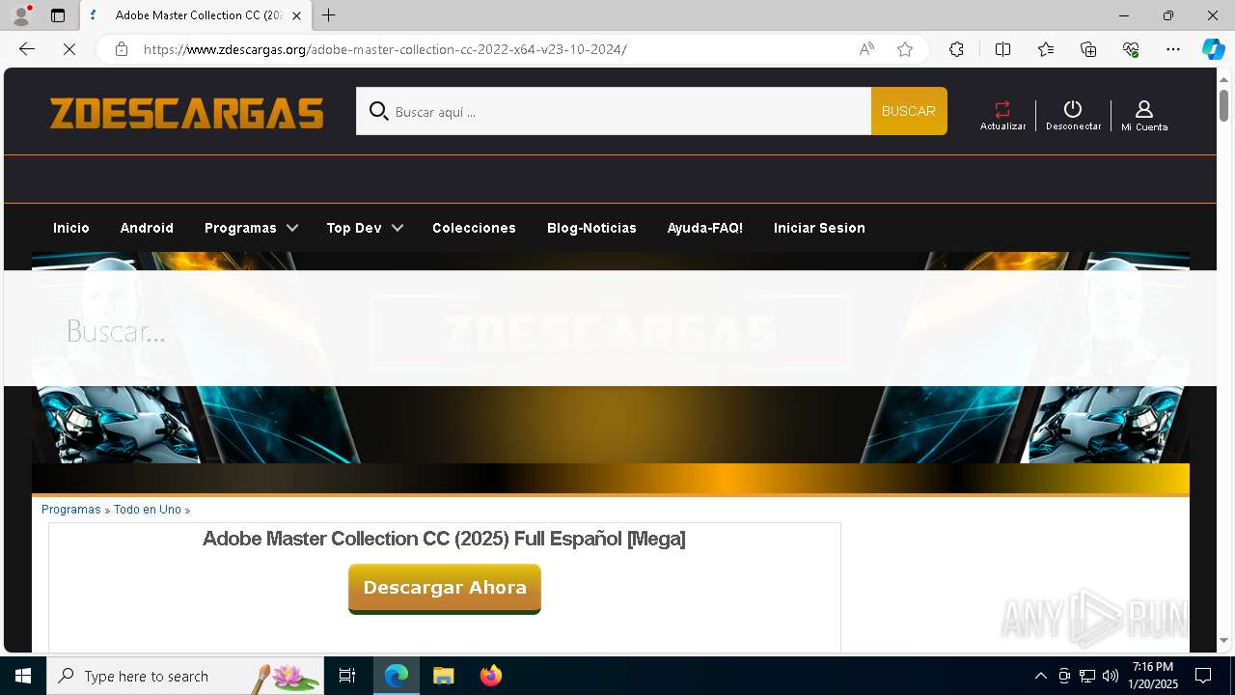Click Iniciar Sesion menu item
1235x695 pixels.
819,228
